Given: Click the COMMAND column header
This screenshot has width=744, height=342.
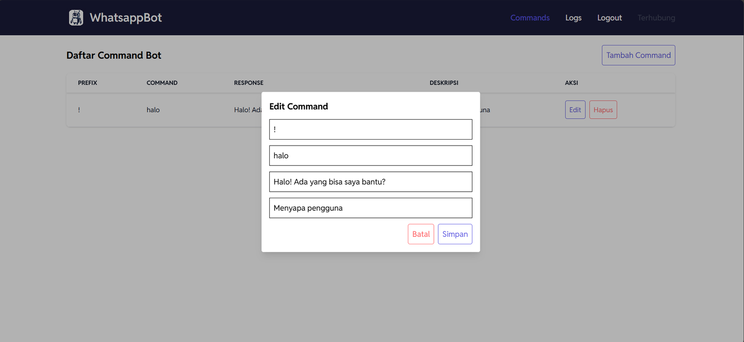Looking at the screenshot, I should coord(162,83).
